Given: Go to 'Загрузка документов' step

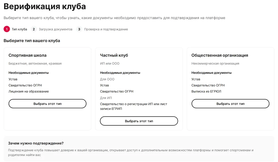Looking at the screenshot, I should [56, 29].
